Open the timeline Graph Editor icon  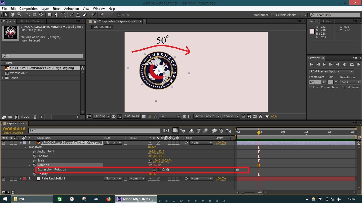228,131
